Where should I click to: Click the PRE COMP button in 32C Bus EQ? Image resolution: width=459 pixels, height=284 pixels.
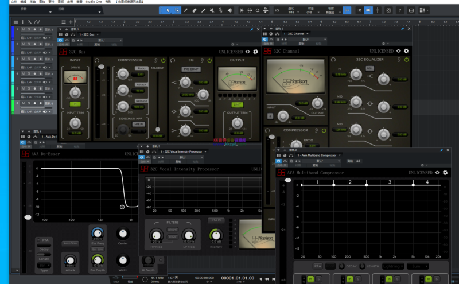coord(191,69)
